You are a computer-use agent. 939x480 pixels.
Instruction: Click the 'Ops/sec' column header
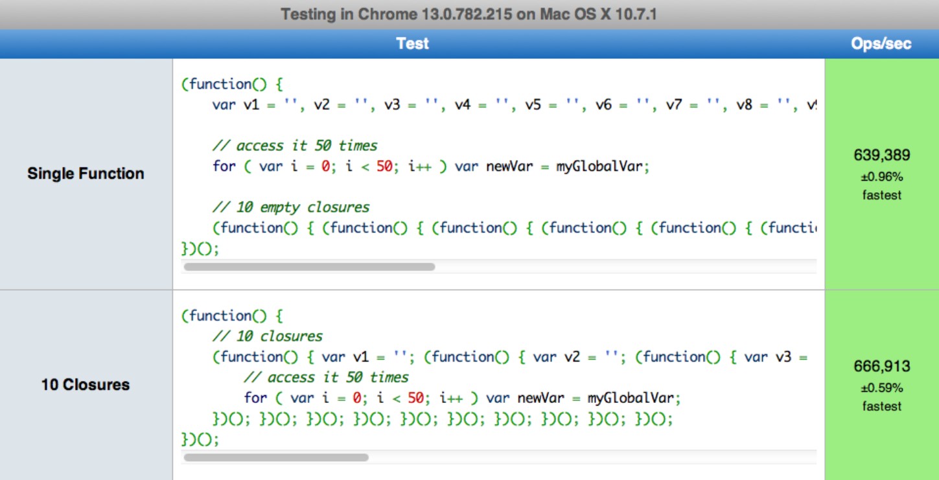881,43
